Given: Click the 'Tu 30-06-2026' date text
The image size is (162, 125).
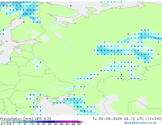Looking at the screenshot, I should point(107,119).
